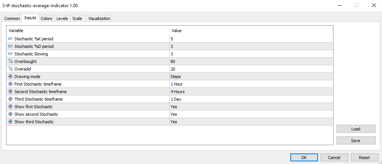
Task: Click the enum icon beside First Stochastic timeframe
Action: point(10,84)
